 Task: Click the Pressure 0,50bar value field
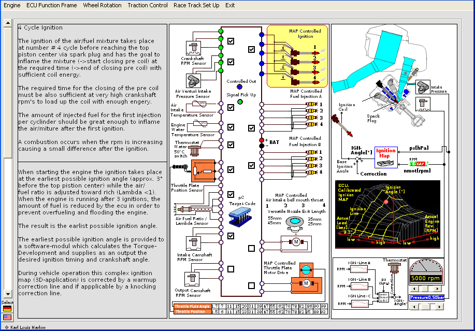click(427, 297)
